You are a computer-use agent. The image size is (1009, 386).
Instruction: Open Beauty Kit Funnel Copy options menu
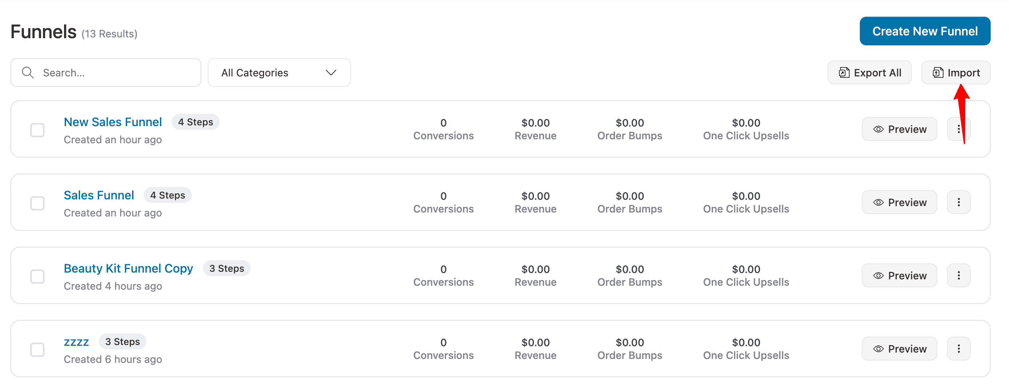[958, 275]
